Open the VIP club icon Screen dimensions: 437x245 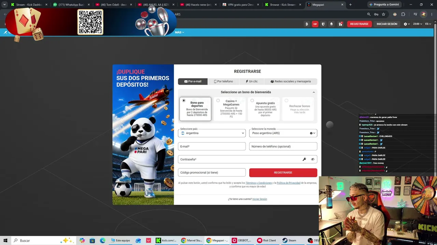coord(315,24)
